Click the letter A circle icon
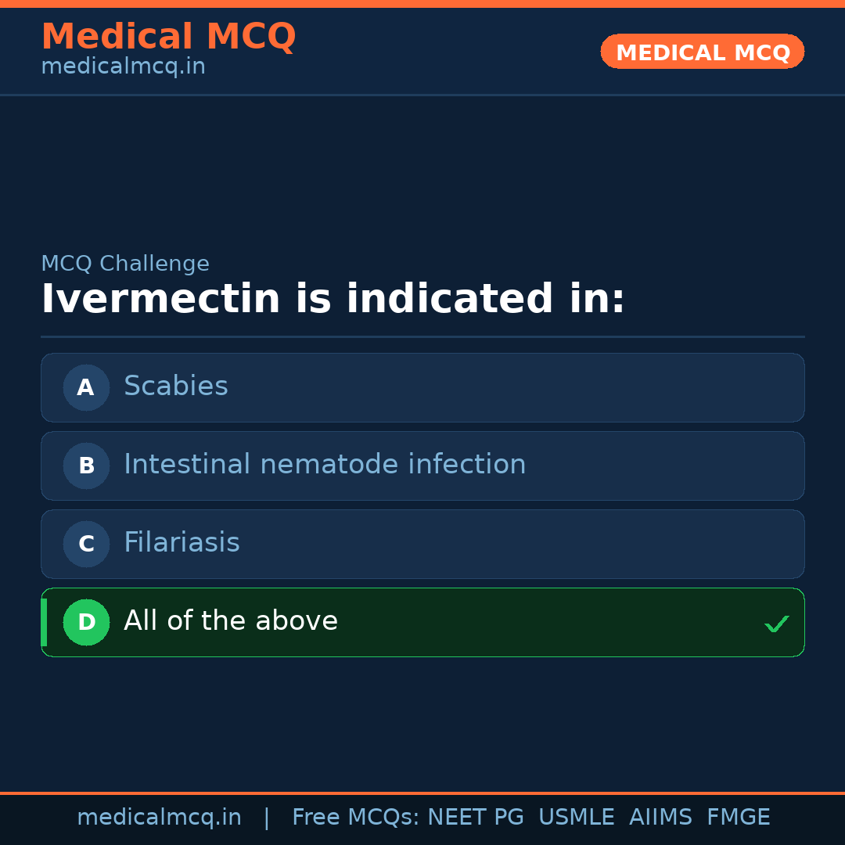The height and width of the screenshot is (845, 845). click(86, 387)
